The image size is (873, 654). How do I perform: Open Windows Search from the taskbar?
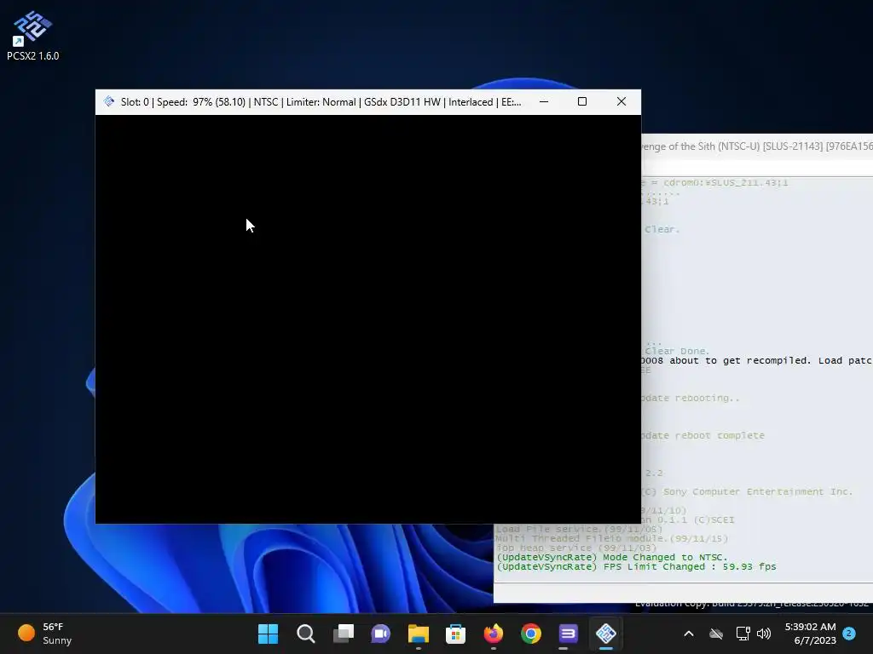point(306,634)
